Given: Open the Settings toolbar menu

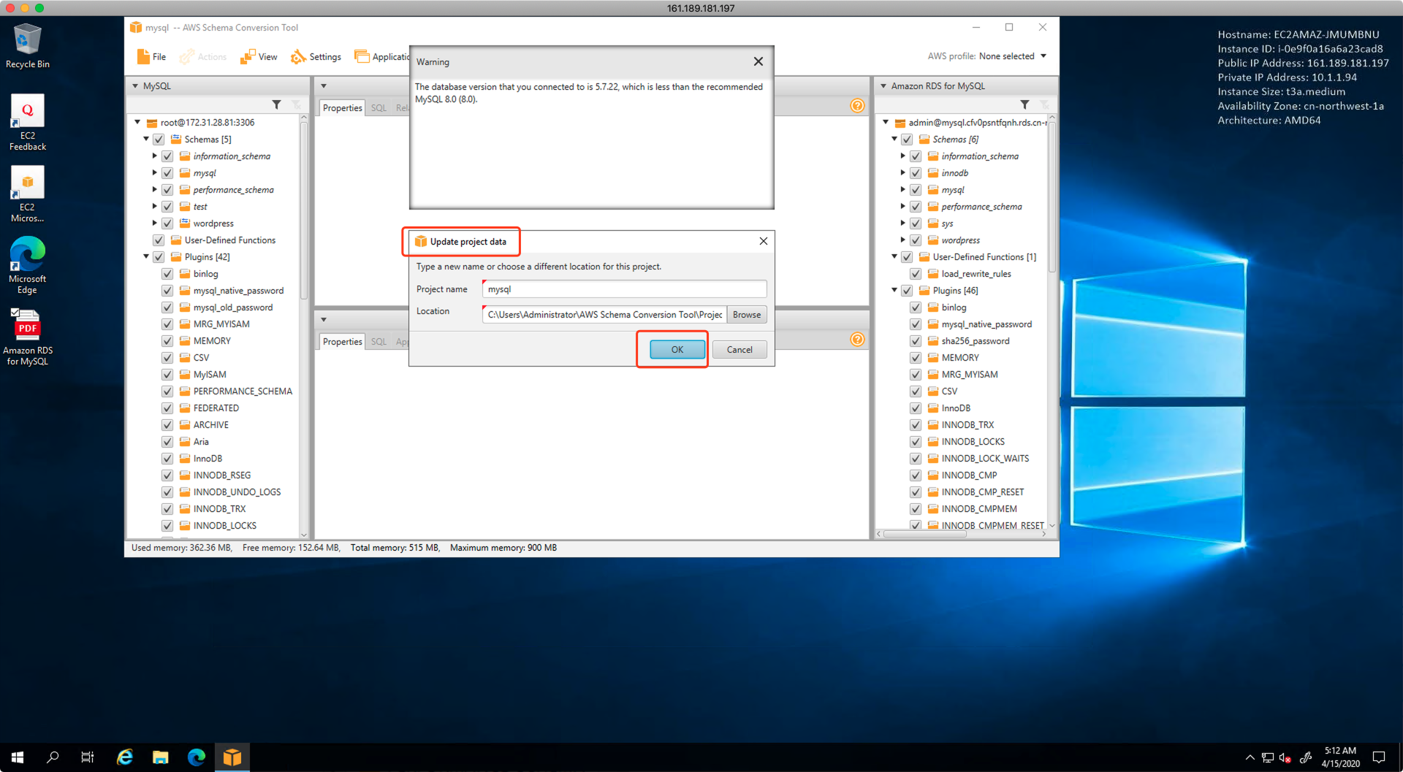Looking at the screenshot, I should [316, 57].
